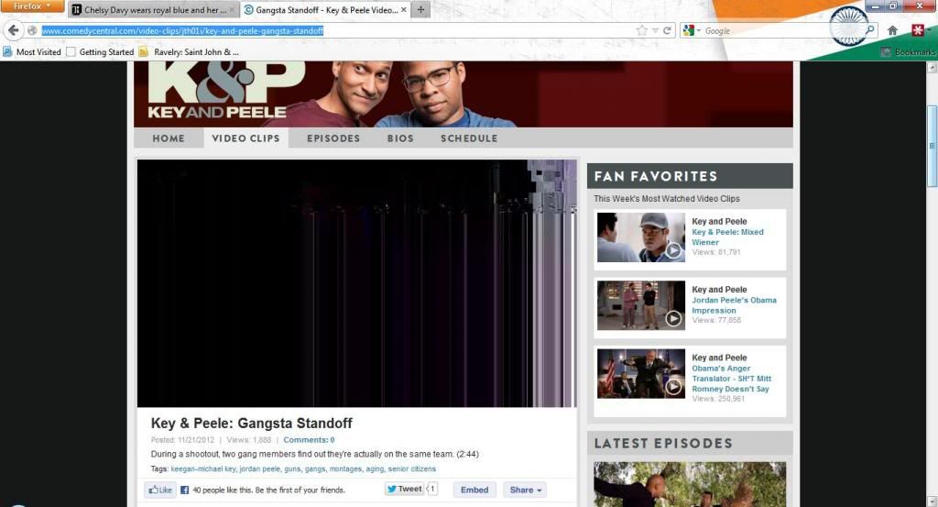Open the Key & Peele: Mixed Wiener link
This screenshot has width=938, height=507.
727,237
